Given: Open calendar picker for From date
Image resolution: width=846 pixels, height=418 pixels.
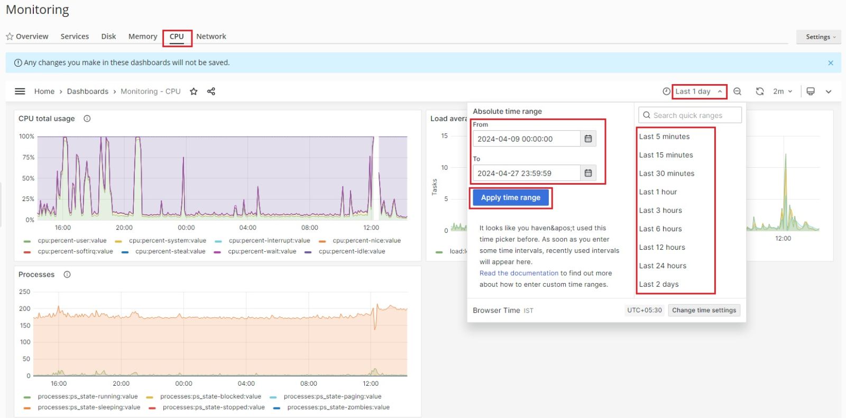Looking at the screenshot, I should [588, 139].
